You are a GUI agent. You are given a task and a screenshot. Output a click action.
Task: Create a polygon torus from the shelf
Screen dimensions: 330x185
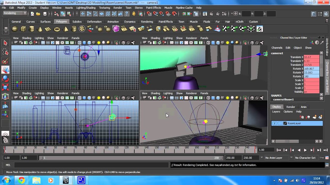[57, 29]
